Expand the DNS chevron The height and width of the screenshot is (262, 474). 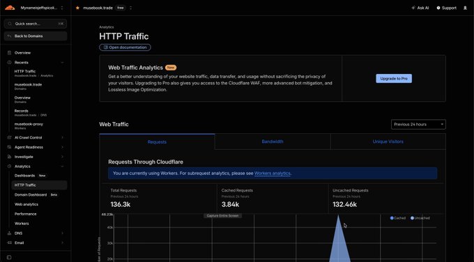62,233
